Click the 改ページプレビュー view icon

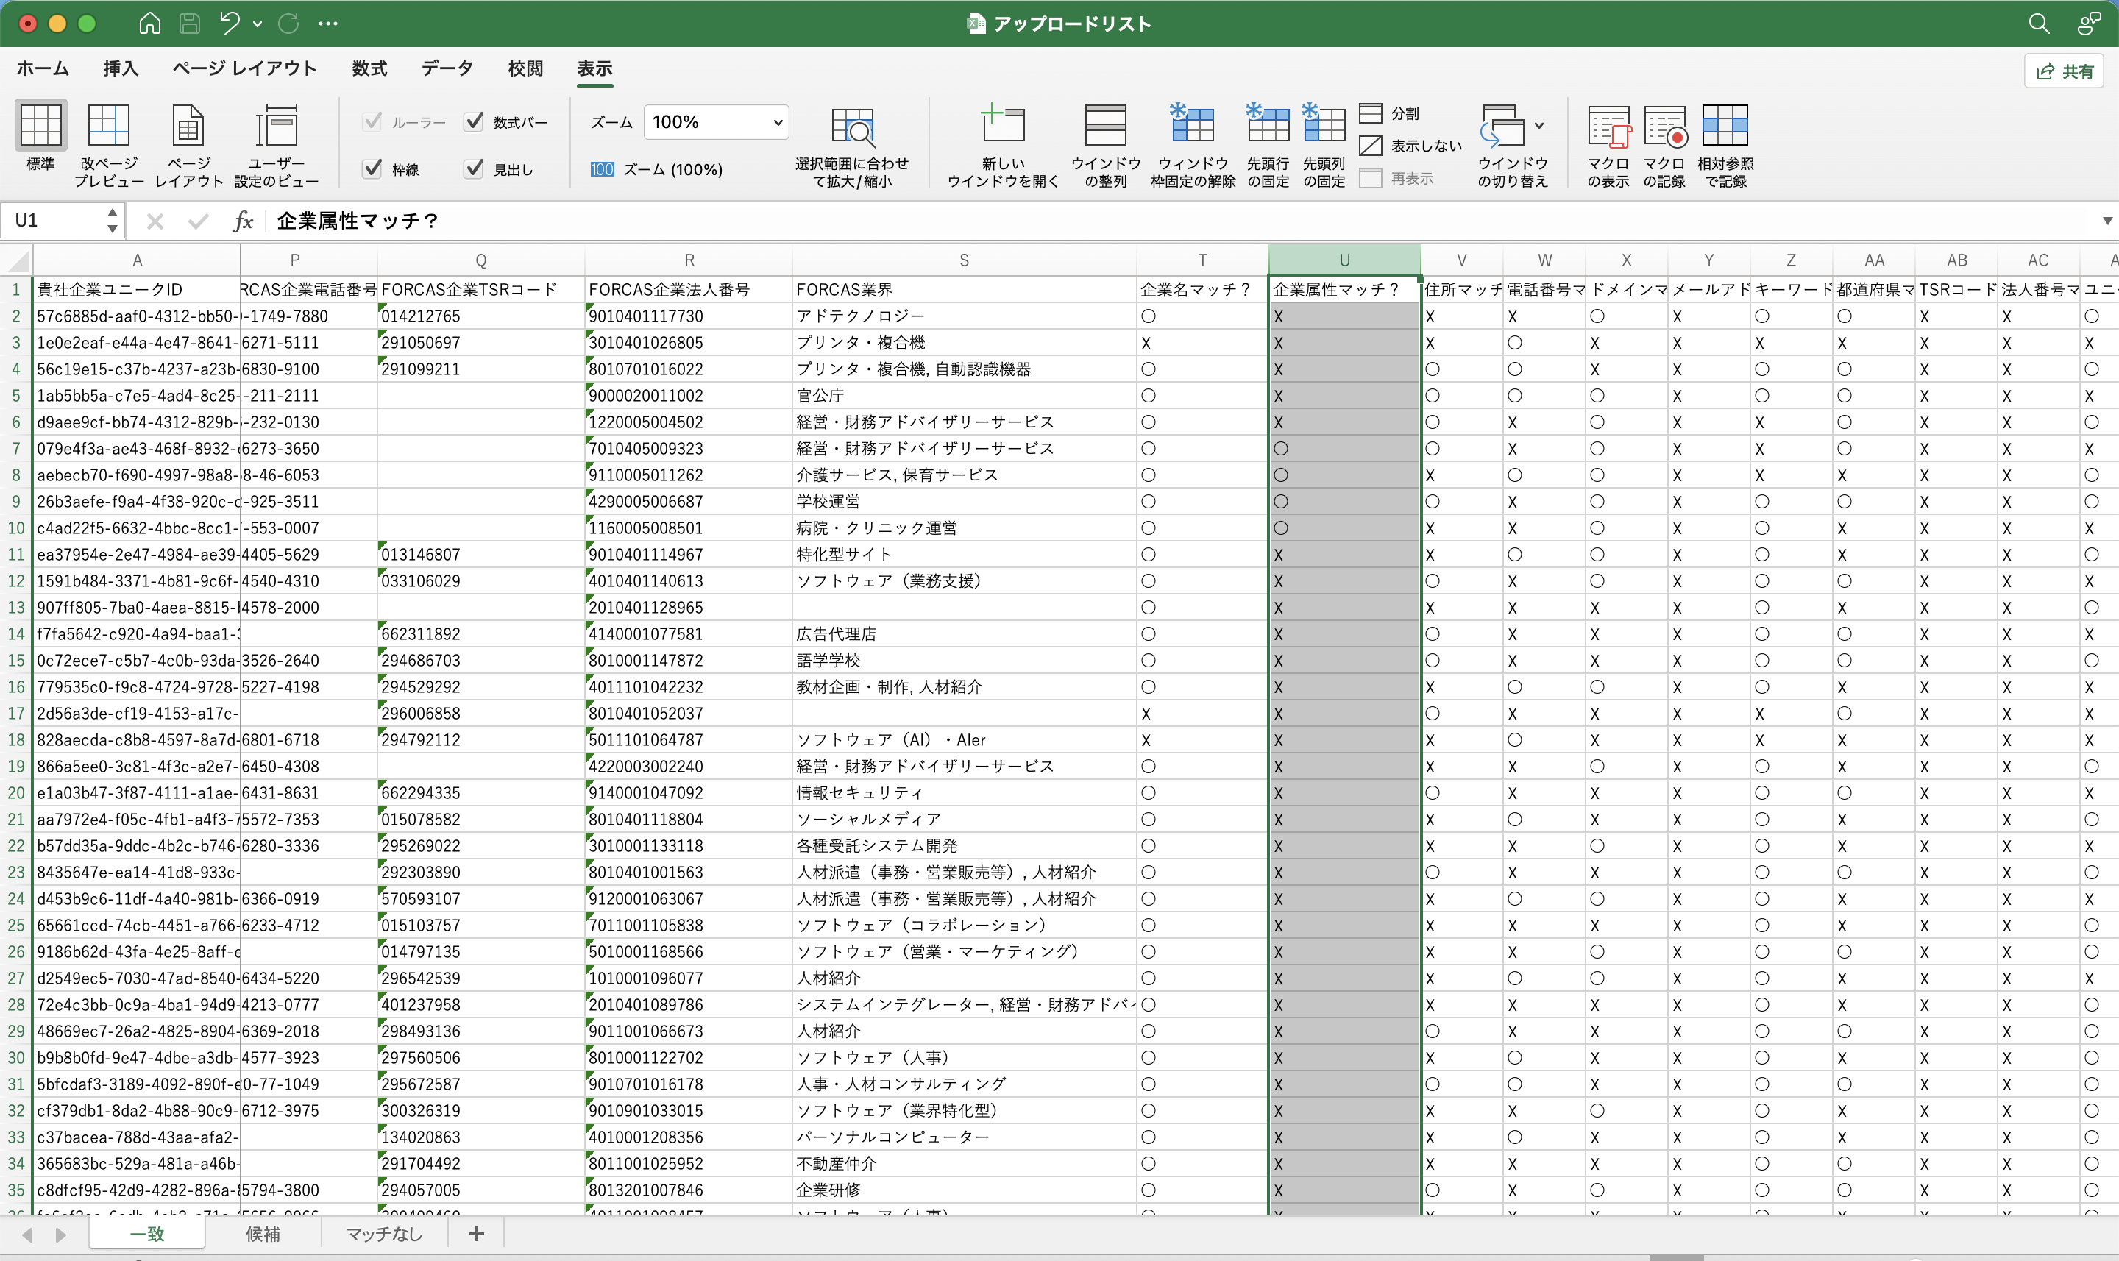(109, 127)
